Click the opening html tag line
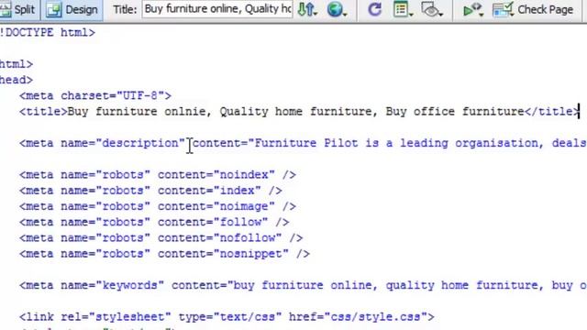The height and width of the screenshot is (330, 587). click(17, 64)
